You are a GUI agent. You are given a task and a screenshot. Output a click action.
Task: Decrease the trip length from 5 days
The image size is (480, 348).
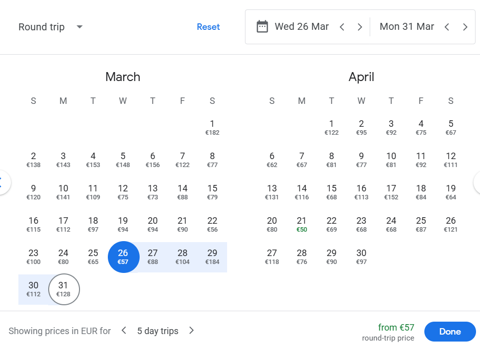(124, 331)
